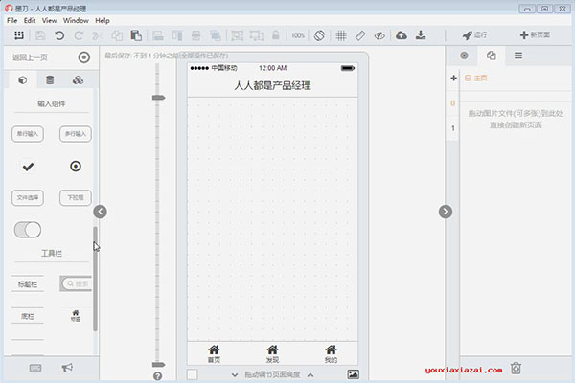The image size is (575, 383).
Task: Click the align bottom icon
Action: (x=158, y=35)
